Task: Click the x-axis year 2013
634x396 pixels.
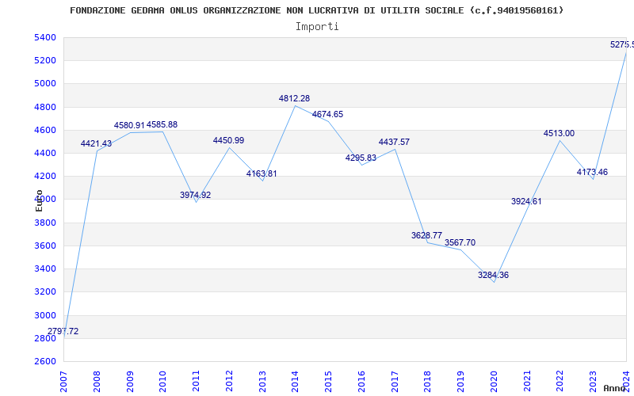Action: click(x=262, y=382)
